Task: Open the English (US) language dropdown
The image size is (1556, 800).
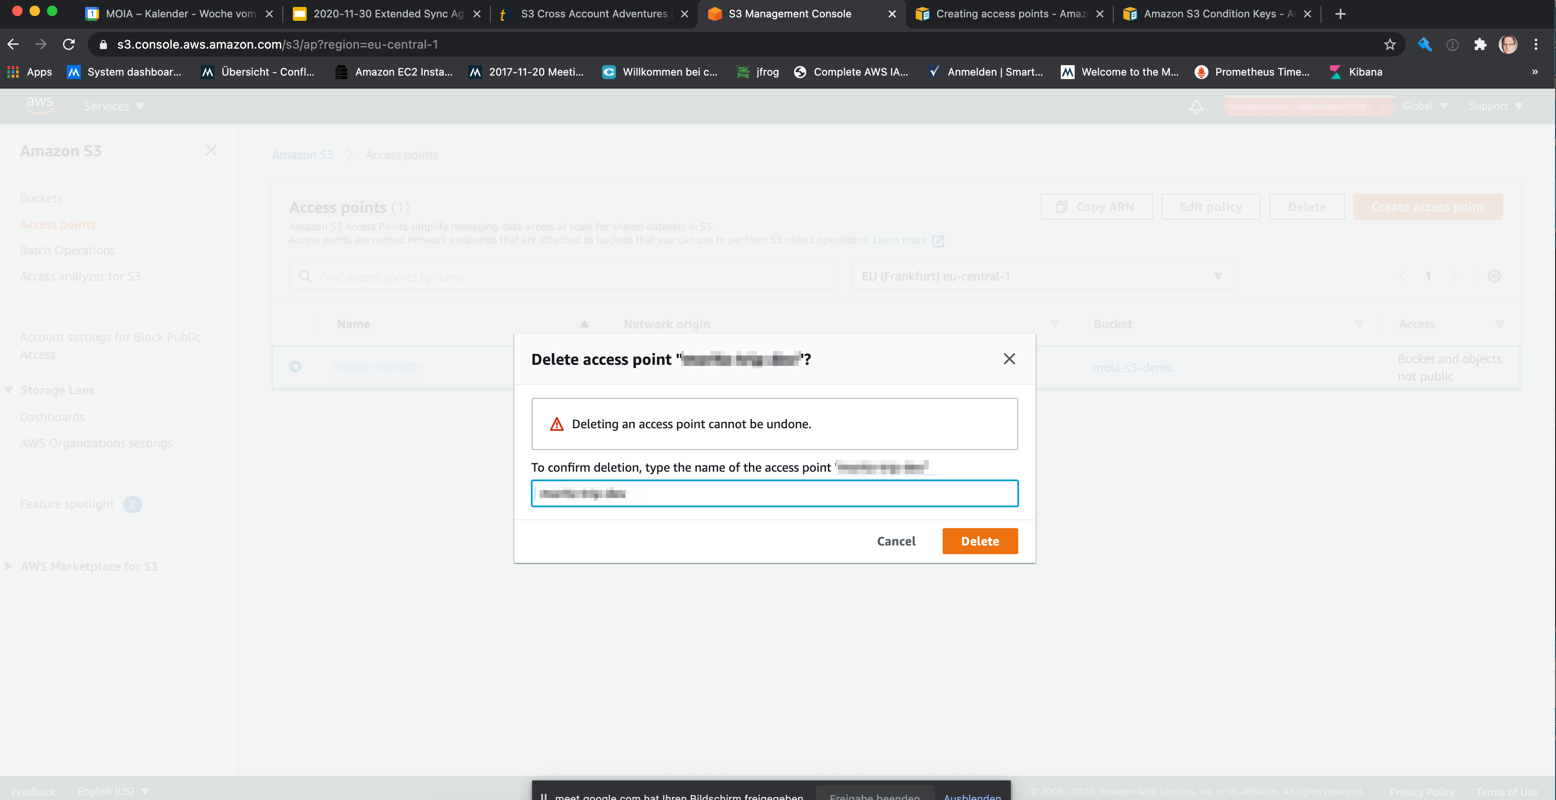Action: 113,791
